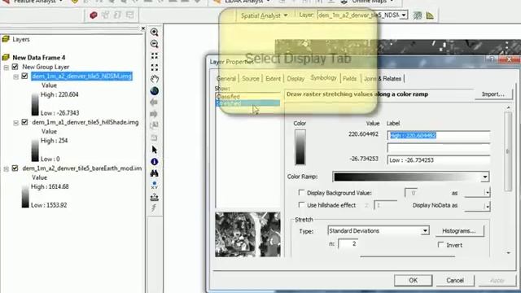
Task: Open the Color Ramp dropdown
Action: 485,177
